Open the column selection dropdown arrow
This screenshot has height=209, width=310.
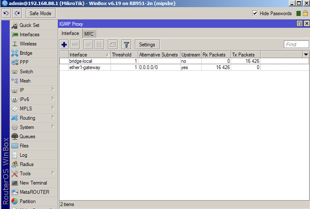306,55
